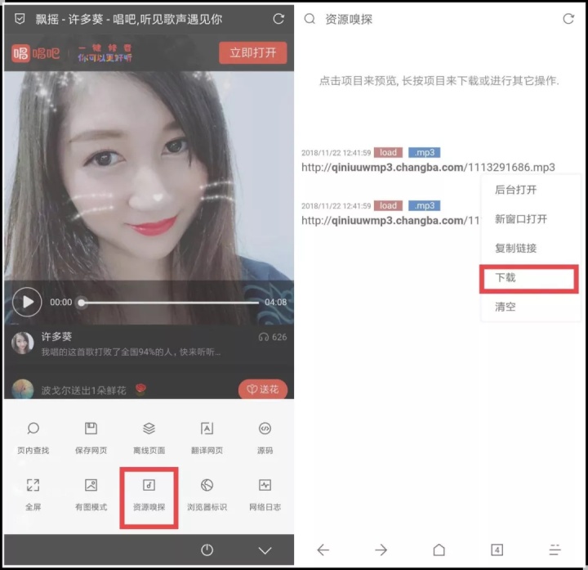Screen dimensions: 588x570
Task: Tap the page title 飘摇 - 许多葵
Action: point(69,19)
